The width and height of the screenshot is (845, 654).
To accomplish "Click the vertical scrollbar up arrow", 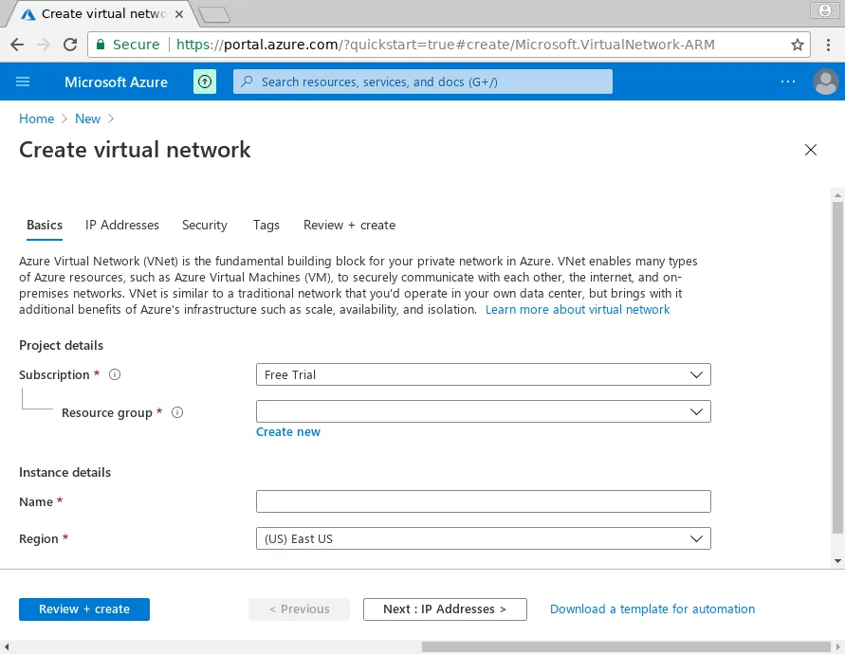I will tap(837, 195).
